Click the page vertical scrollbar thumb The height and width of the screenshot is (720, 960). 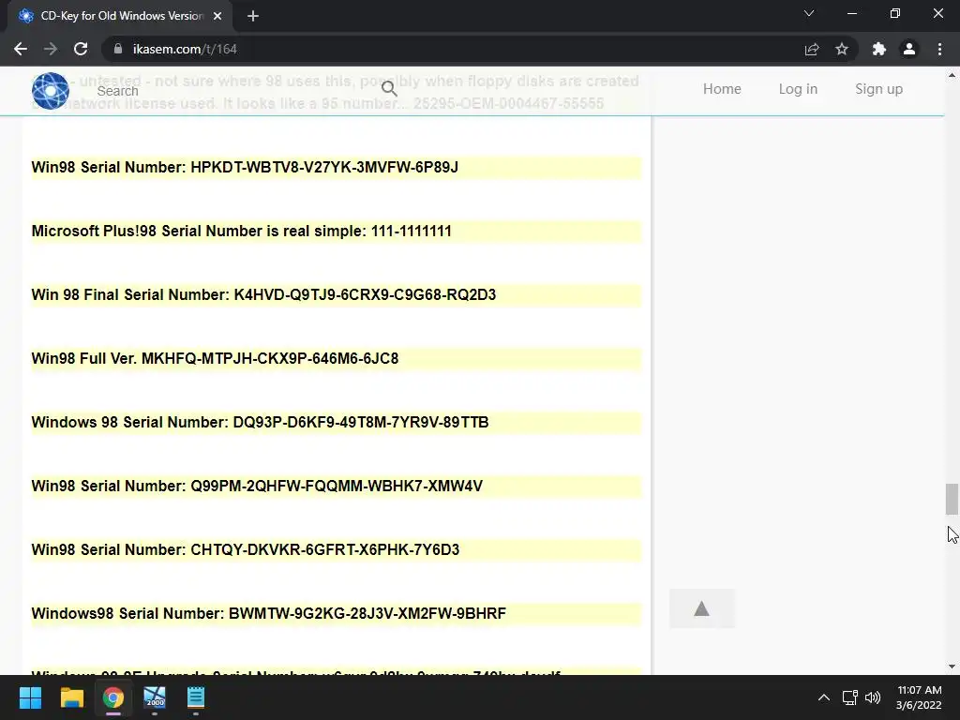click(x=952, y=500)
